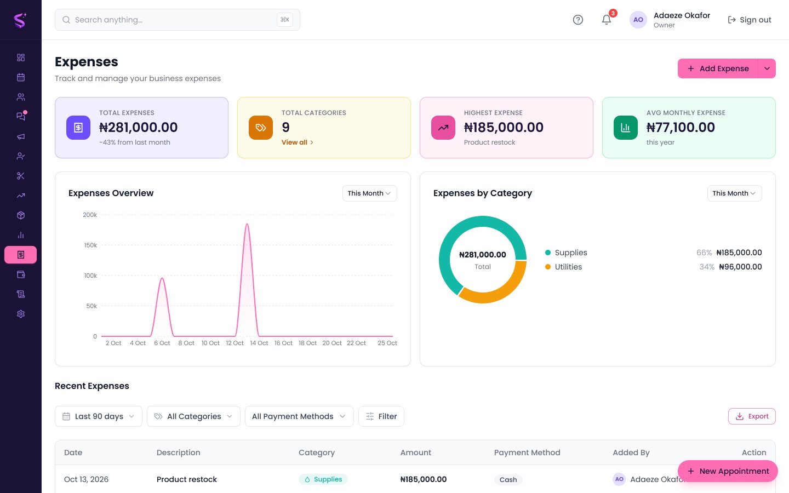Image resolution: width=789 pixels, height=493 pixels.
Task: Click the Amount column header
Action: (x=416, y=452)
